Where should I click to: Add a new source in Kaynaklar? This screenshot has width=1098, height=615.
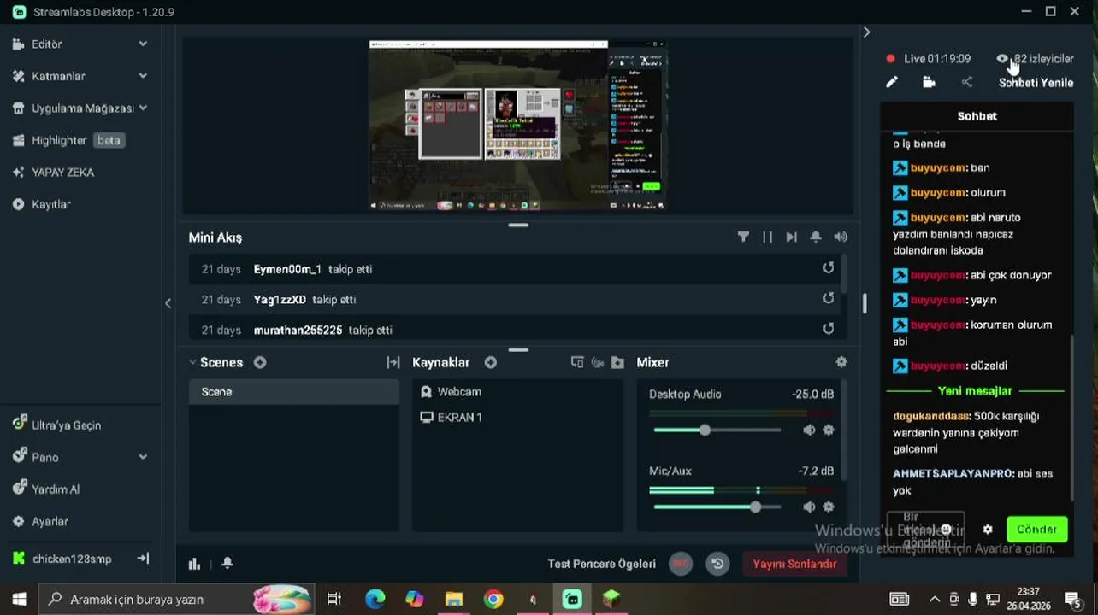(x=491, y=362)
